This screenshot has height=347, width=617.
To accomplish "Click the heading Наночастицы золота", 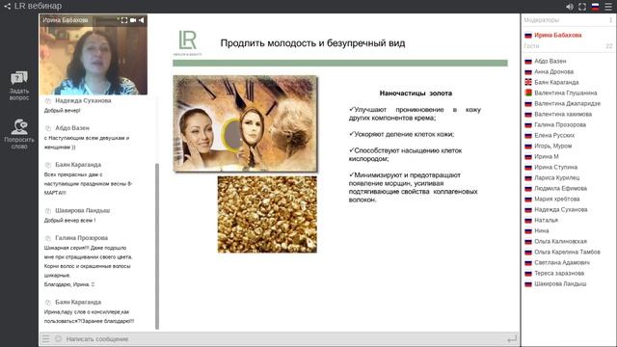I will click(416, 93).
